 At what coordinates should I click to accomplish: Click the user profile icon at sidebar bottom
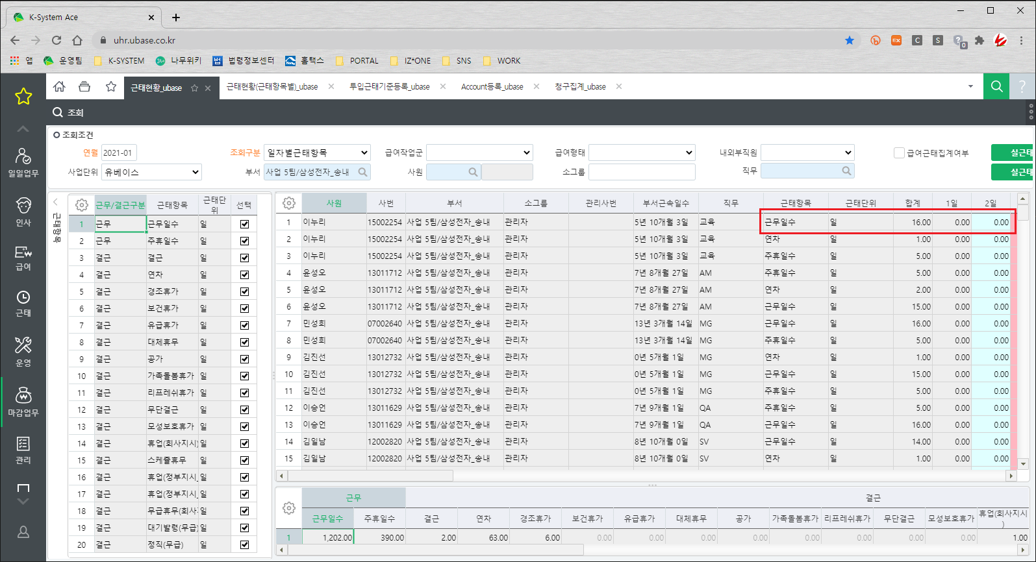click(23, 532)
